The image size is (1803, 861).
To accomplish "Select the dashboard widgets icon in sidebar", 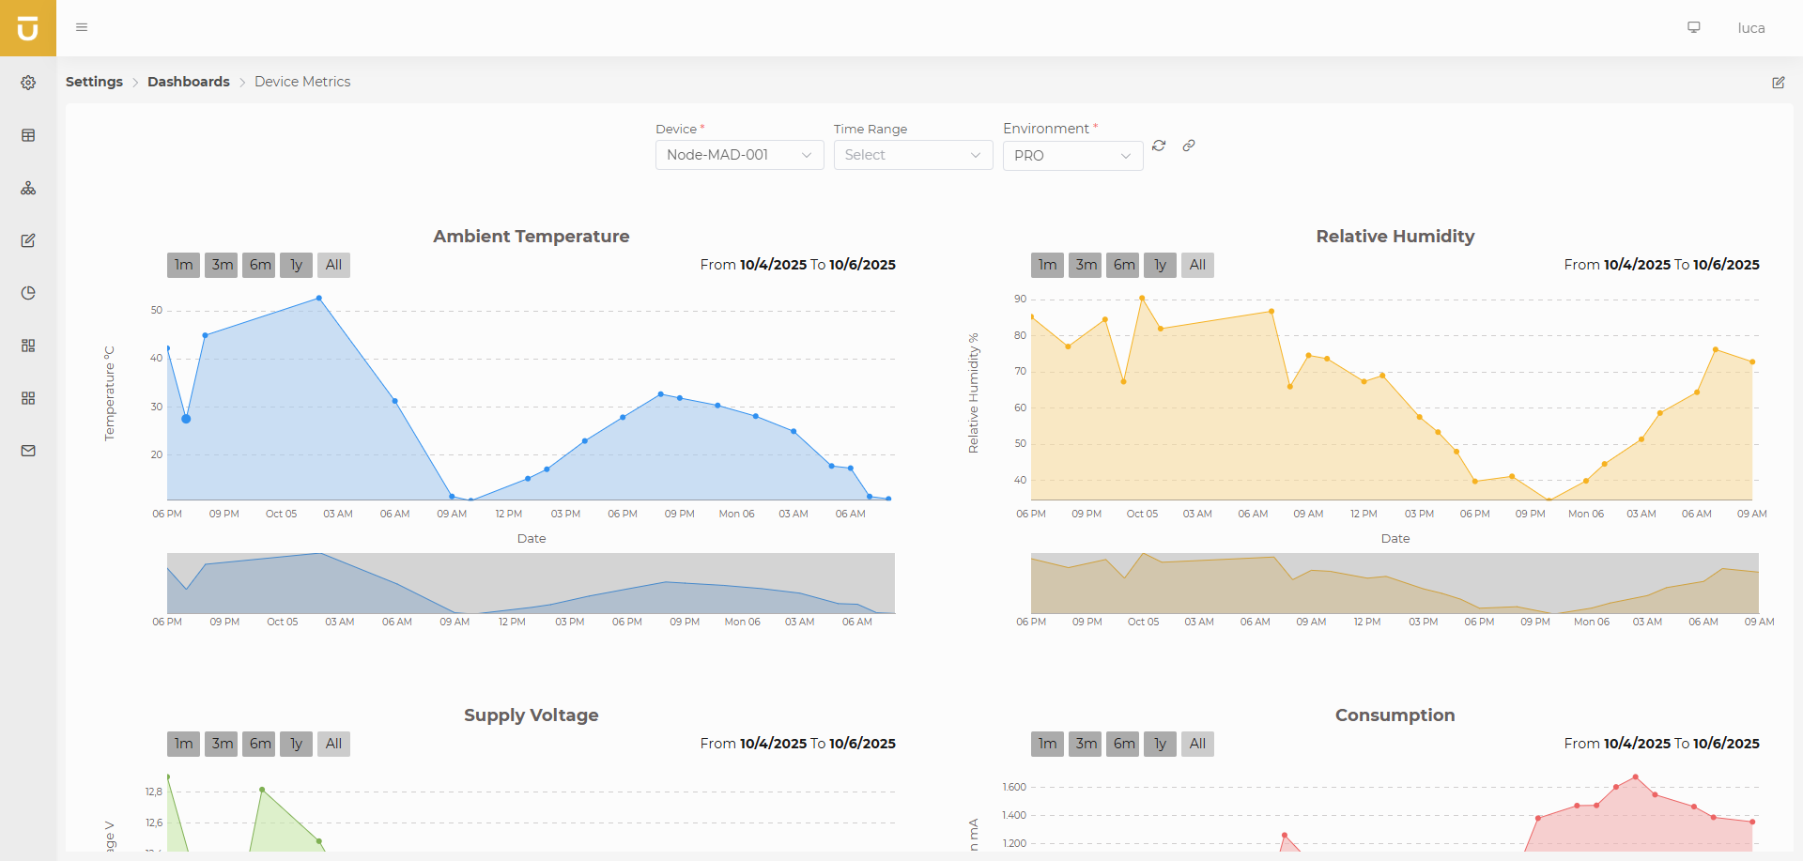I will (x=28, y=346).
